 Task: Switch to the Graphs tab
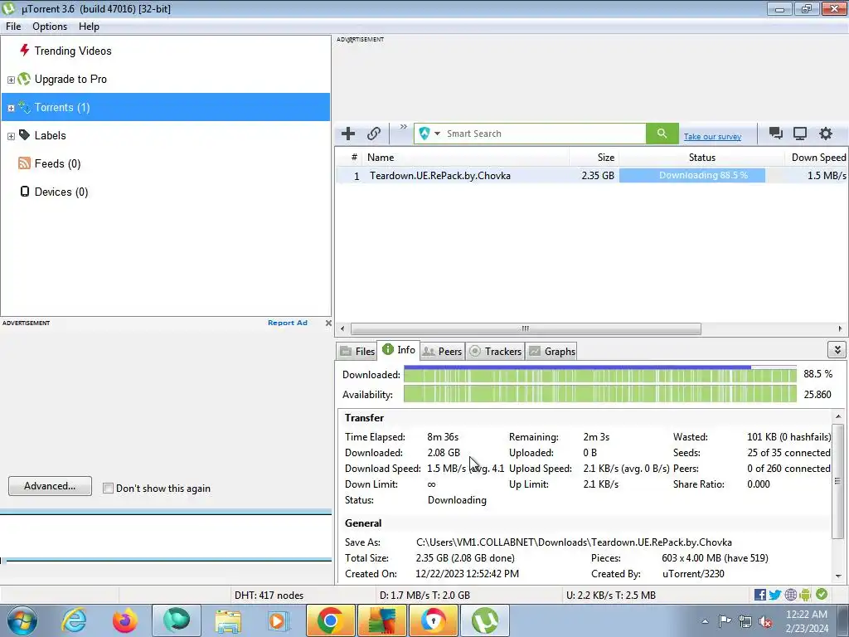point(551,351)
